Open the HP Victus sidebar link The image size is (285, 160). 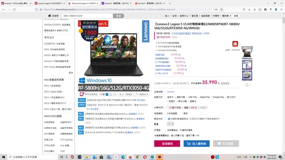57,67
